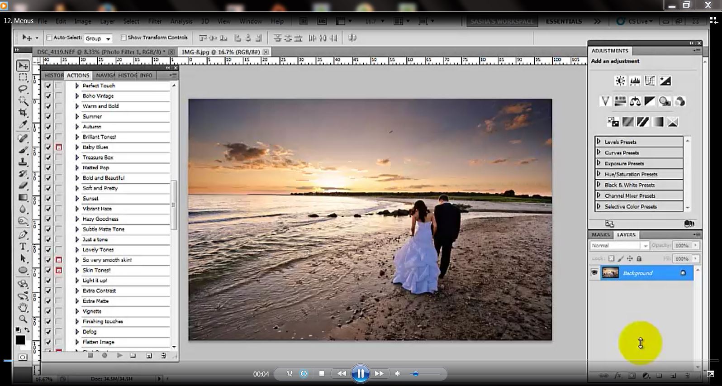722x386 pixels.
Task: Select the Eyedropper tool
Action: [23, 124]
